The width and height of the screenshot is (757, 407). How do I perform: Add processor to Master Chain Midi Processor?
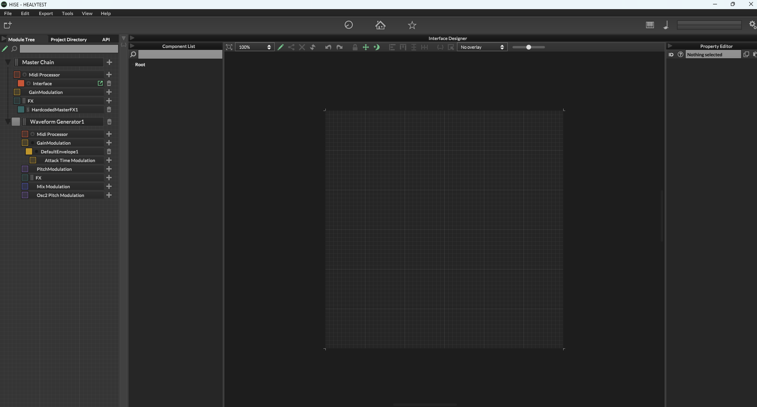pyautogui.click(x=109, y=75)
